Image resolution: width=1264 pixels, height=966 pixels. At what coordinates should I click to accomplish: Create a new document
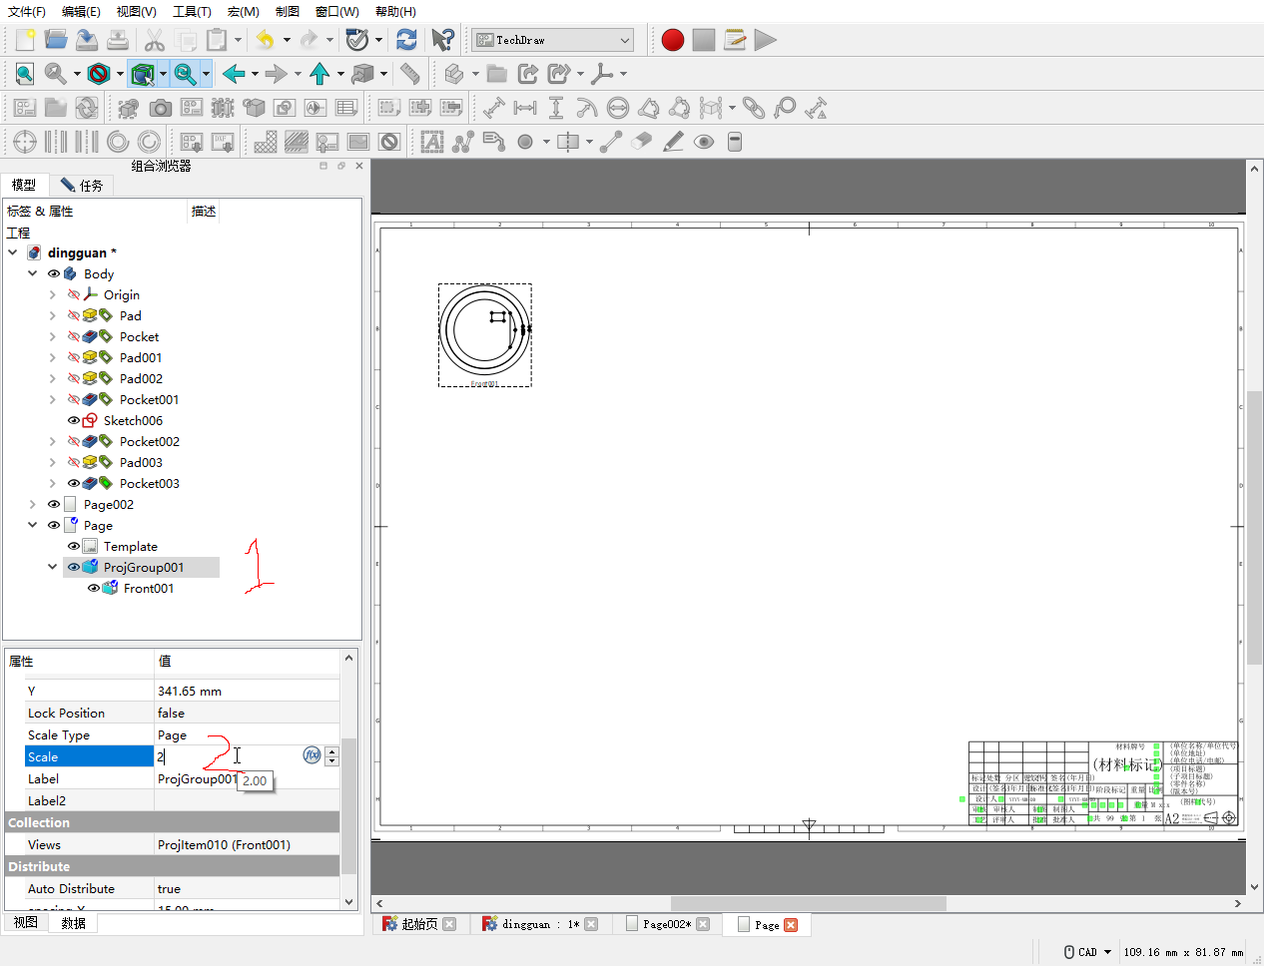[x=25, y=40]
